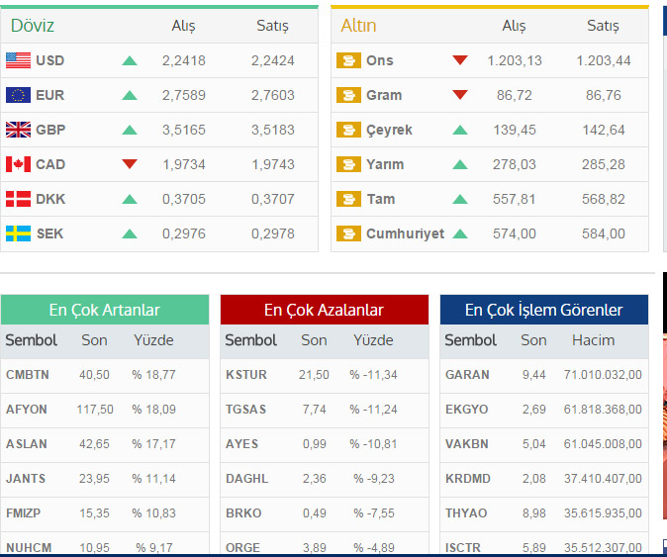Click the EUR flag icon
This screenshot has width=667, height=557.
point(18,95)
